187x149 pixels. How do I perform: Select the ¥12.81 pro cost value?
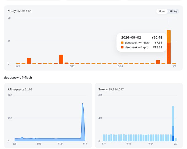158,47
